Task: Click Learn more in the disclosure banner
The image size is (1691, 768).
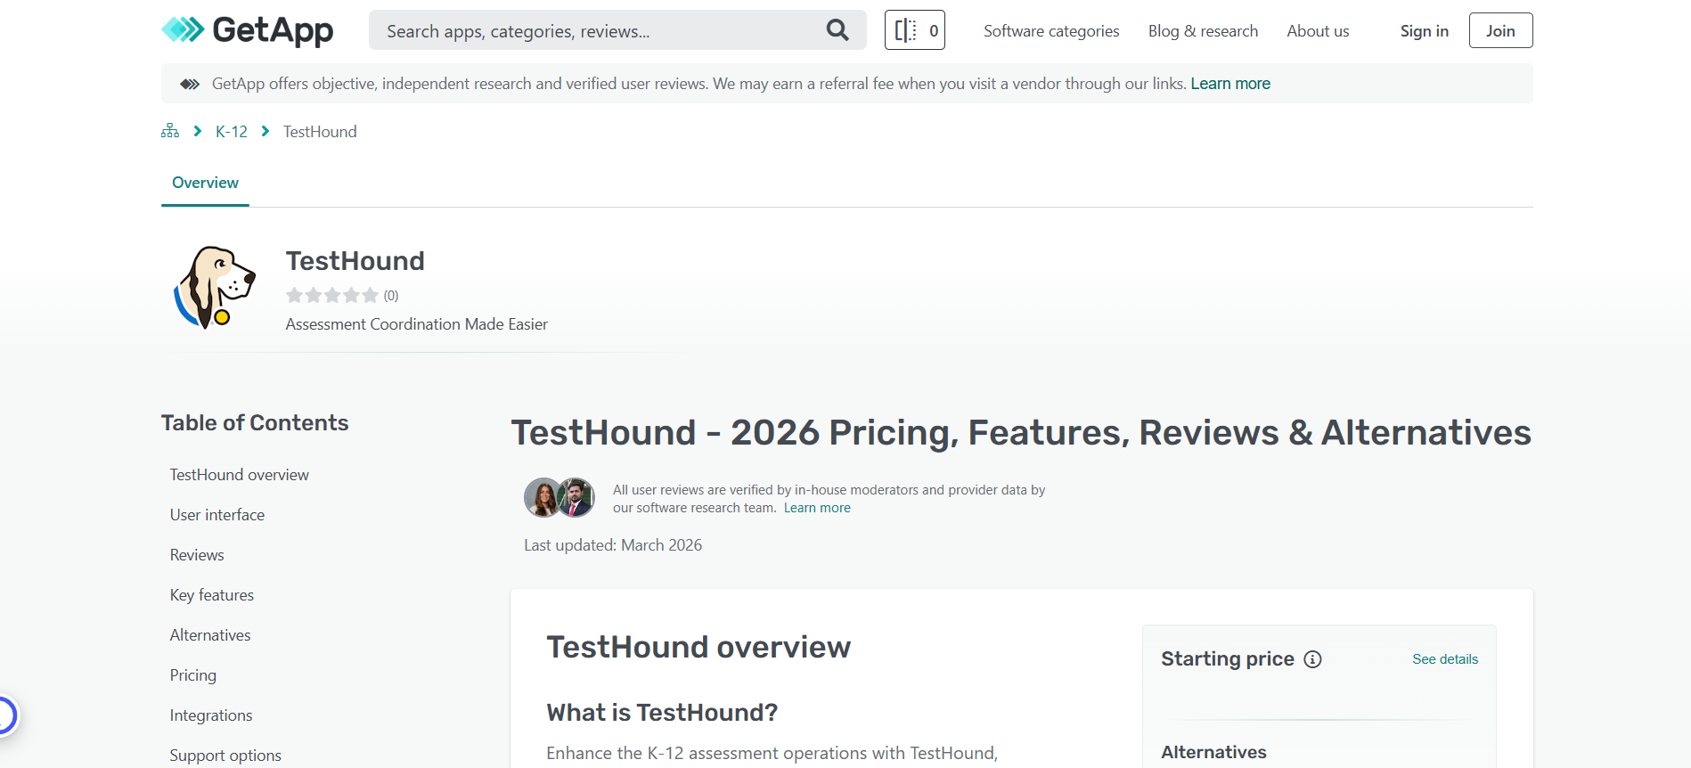Action: click(1230, 84)
